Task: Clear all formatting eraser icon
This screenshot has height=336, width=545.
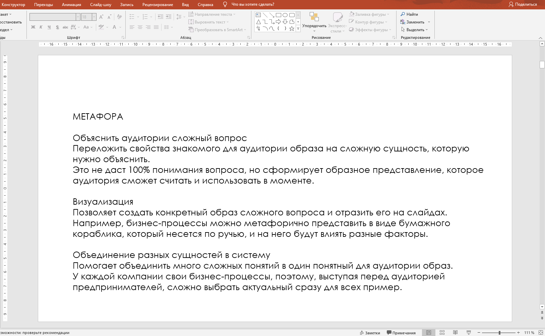Action: [119, 17]
